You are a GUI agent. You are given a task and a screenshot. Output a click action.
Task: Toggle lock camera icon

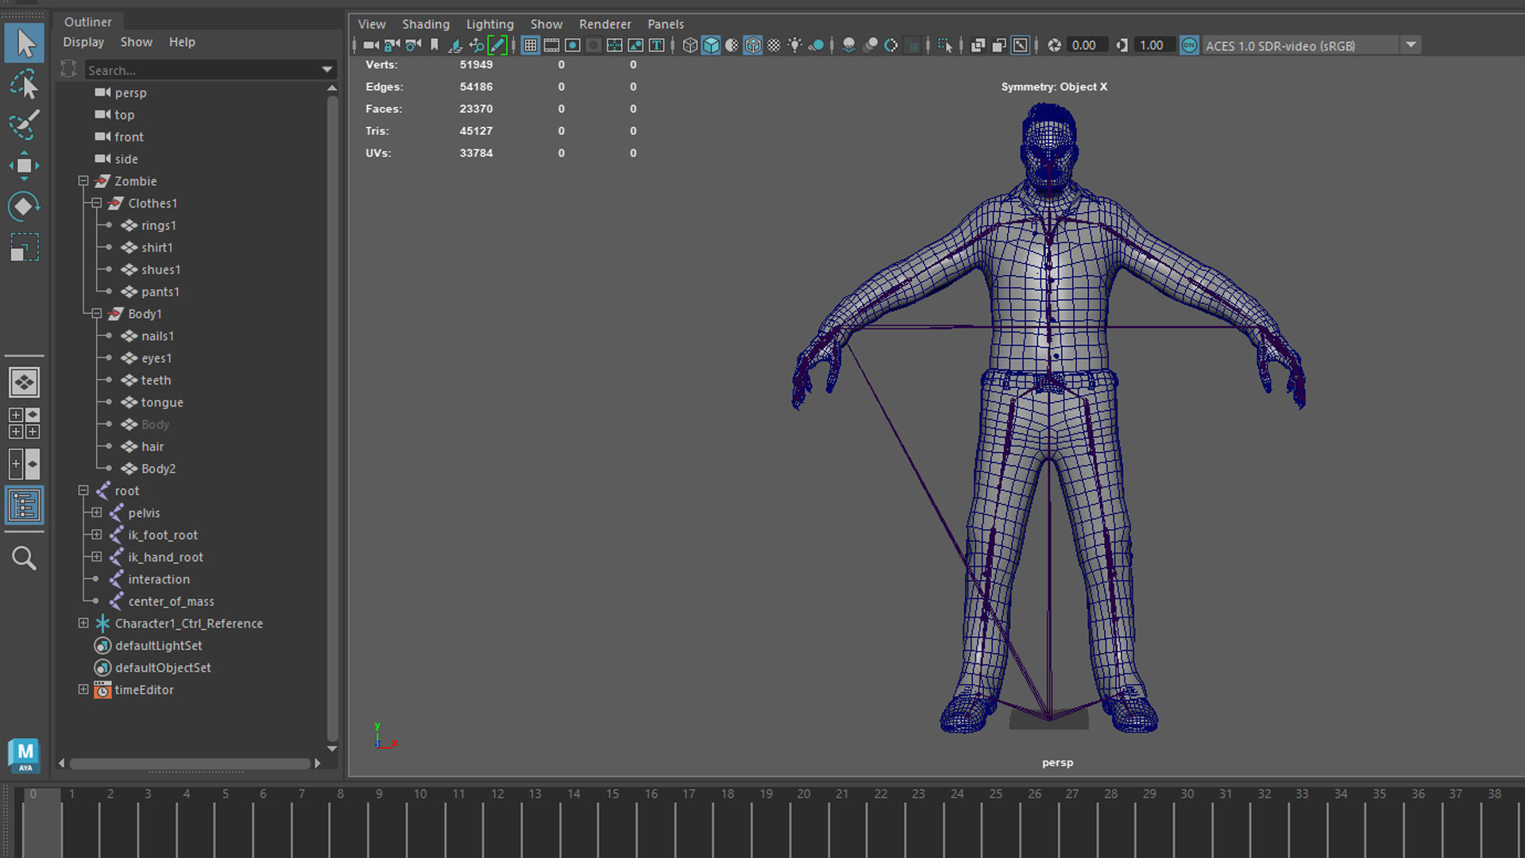pos(392,45)
